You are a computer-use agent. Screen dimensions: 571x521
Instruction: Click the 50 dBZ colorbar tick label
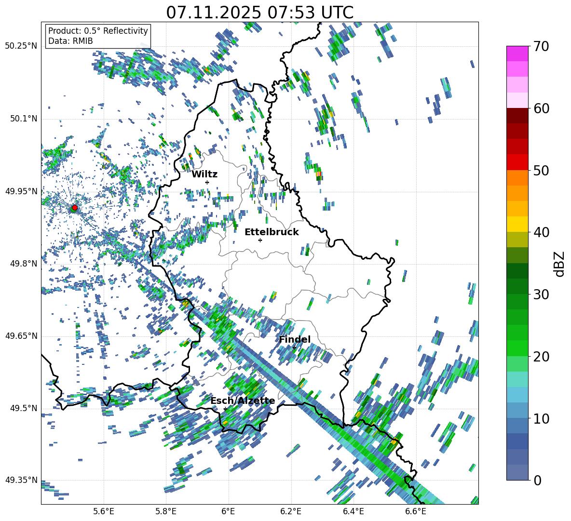(x=541, y=170)
